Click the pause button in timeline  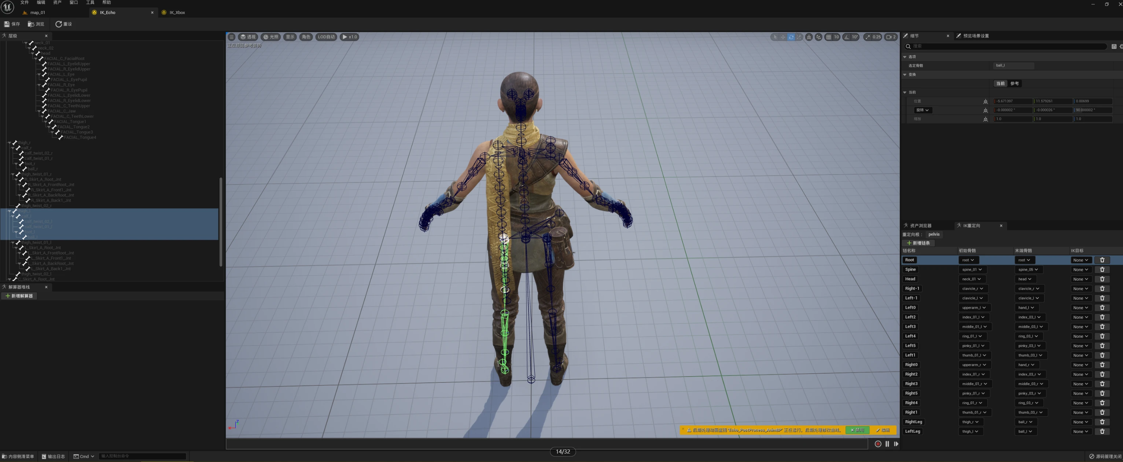[887, 444]
